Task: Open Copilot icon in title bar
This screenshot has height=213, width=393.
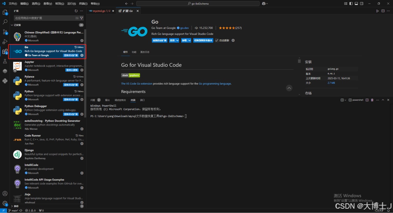Action: coord(263,3)
